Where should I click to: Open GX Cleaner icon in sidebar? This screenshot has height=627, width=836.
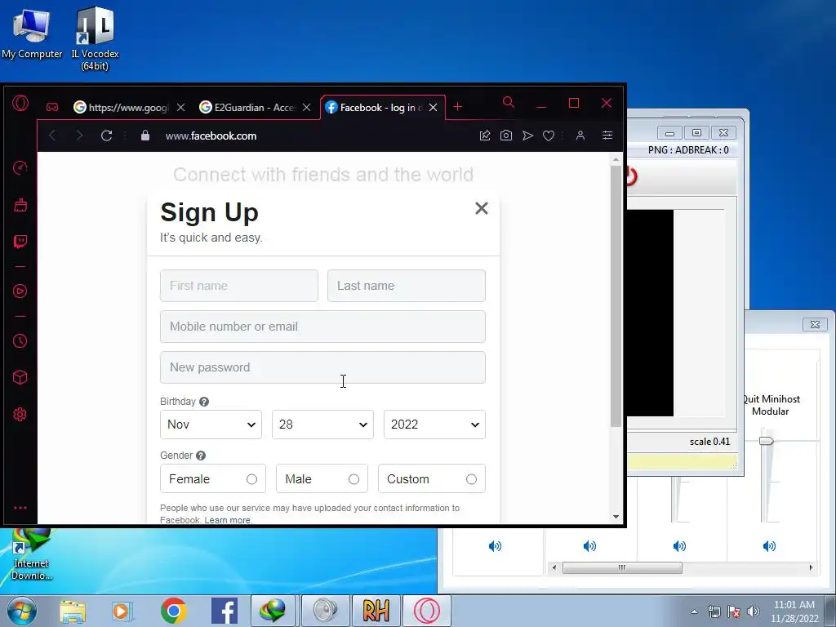pos(20,205)
